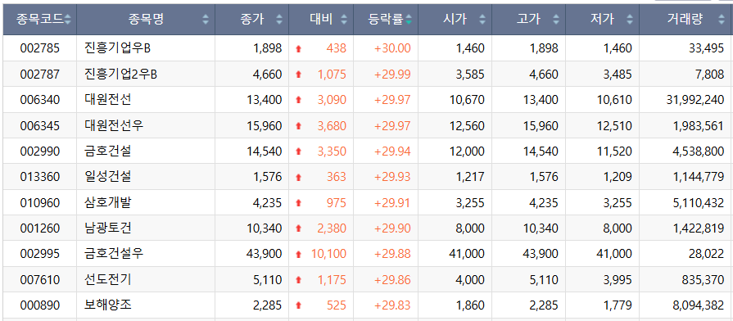Click stock code 002995
Image resolution: width=733 pixels, height=321 pixels.
coord(40,254)
